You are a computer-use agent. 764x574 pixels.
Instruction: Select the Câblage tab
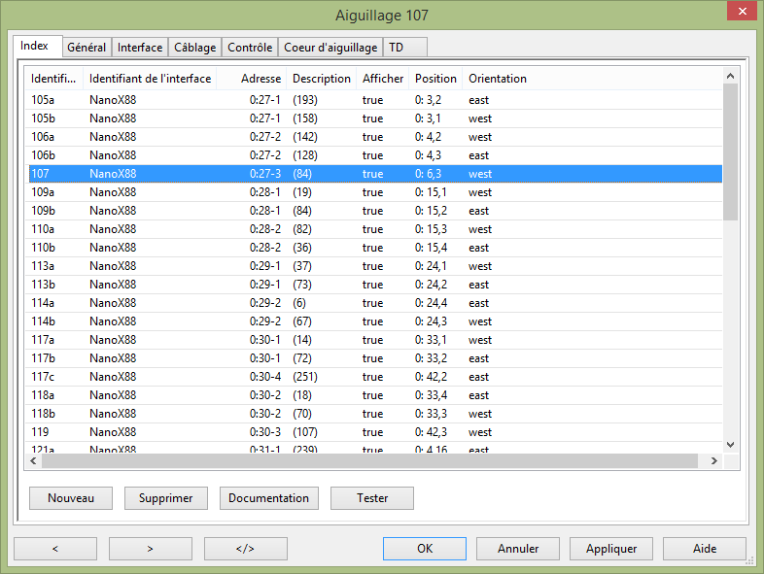pos(195,48)
